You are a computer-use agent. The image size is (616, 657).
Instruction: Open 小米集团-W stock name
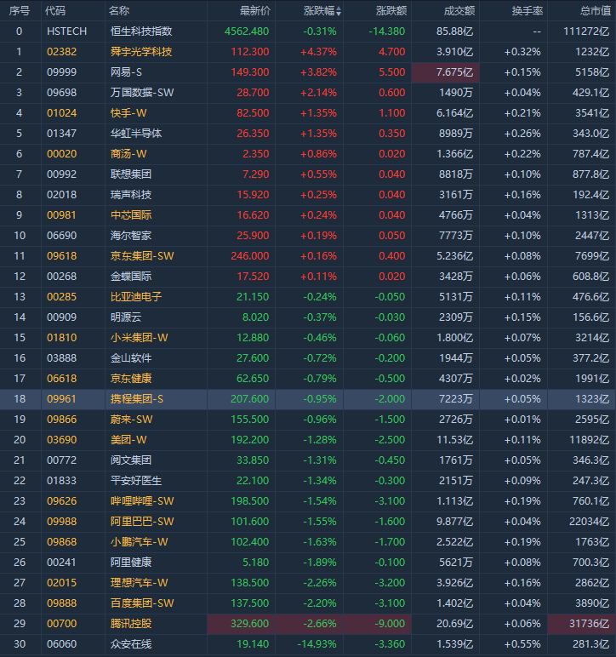click(139, 338)
